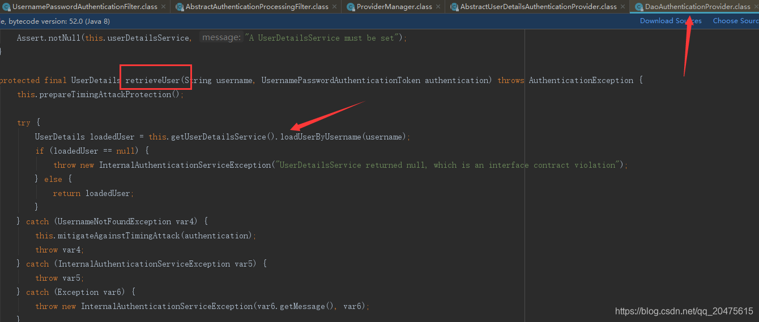
Task: Click the Download Sources link
Action: click(671, 21)
